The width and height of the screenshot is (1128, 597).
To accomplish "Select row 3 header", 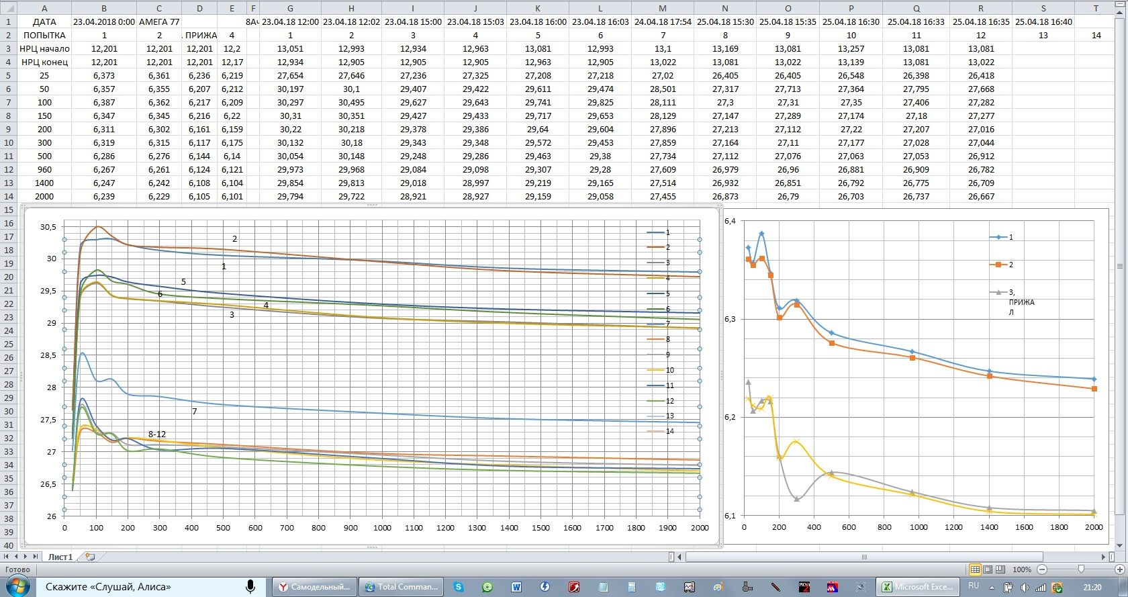I will [9, 48].
